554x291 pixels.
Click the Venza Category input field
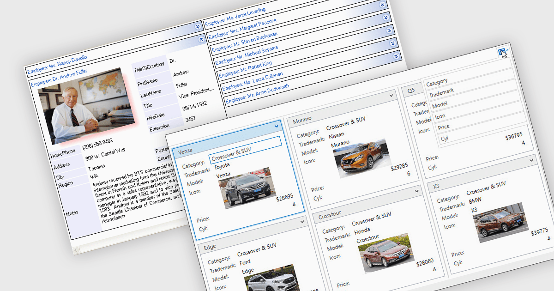point(245,150)
